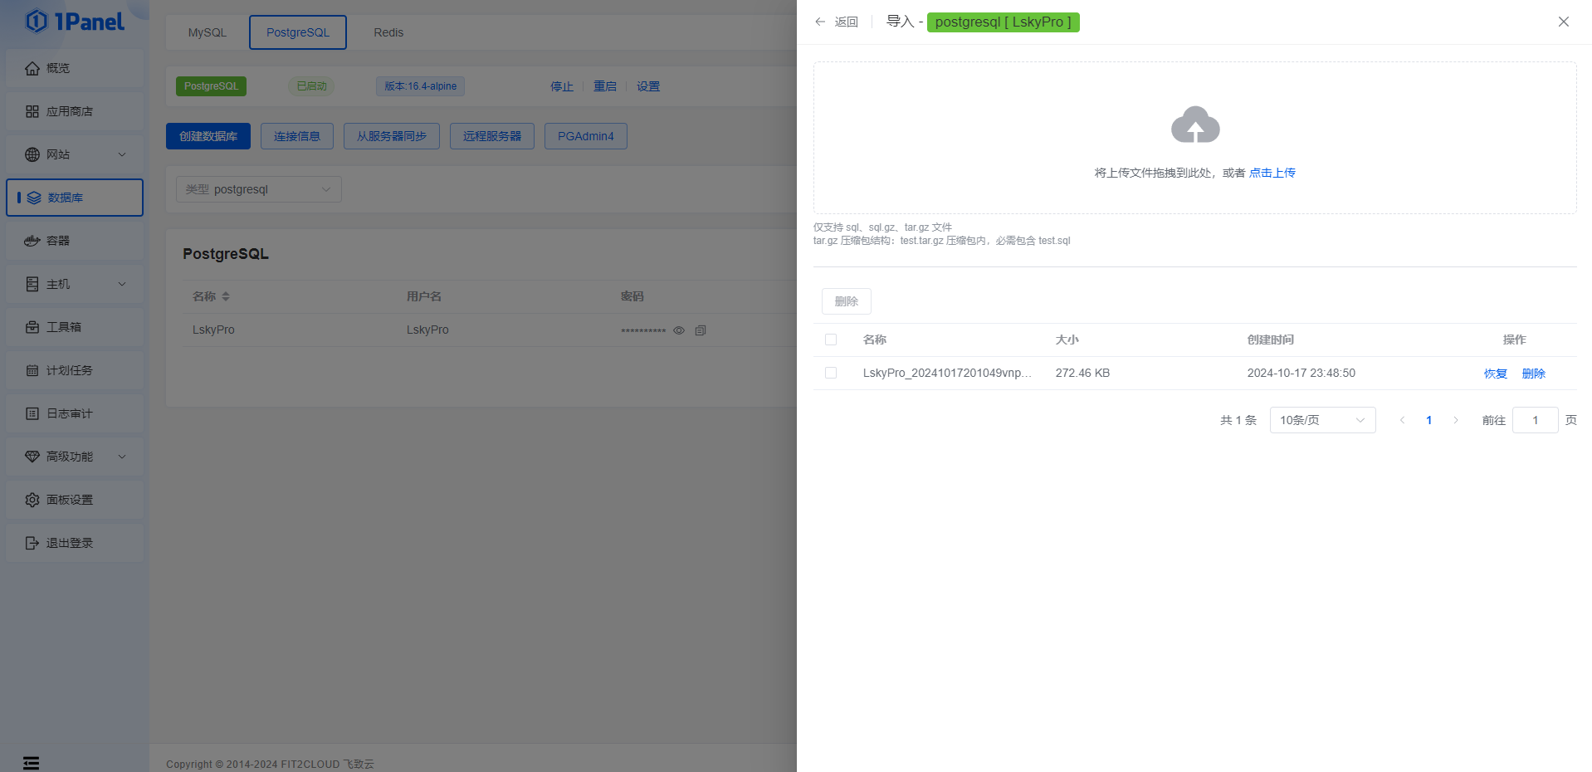Click the 已启动 status badge
Screen dimensions: 1592x772
coord(311,86)
